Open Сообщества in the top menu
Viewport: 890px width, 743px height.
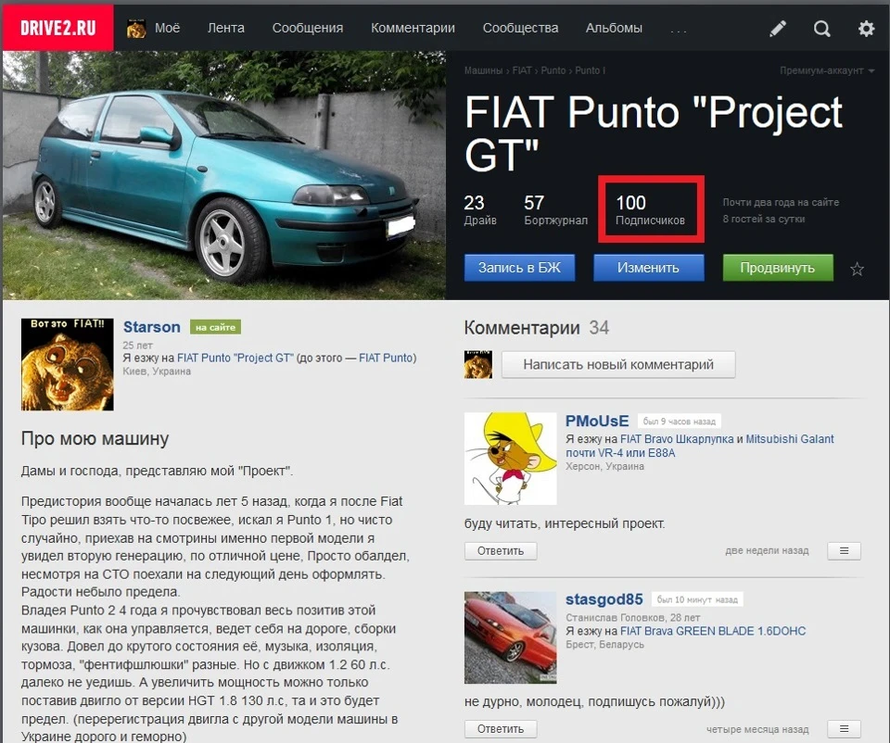(x=520, y=28)
